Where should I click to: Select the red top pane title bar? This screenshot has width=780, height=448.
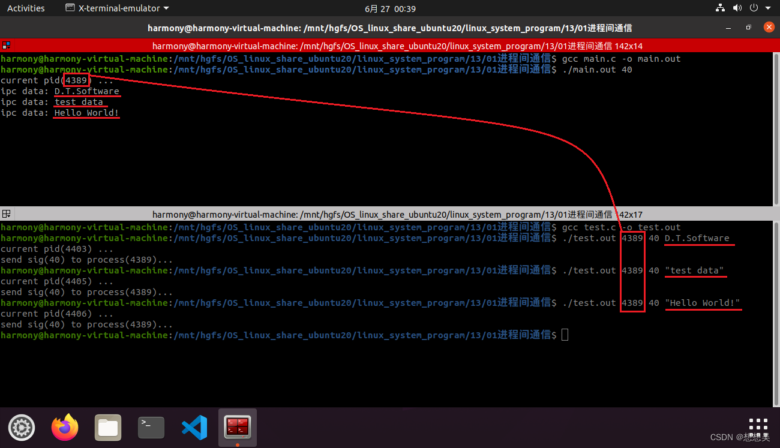(390, 46)
